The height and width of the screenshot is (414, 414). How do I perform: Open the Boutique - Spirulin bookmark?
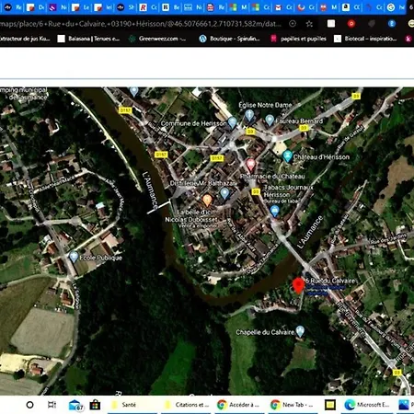(x=229, y=39)
